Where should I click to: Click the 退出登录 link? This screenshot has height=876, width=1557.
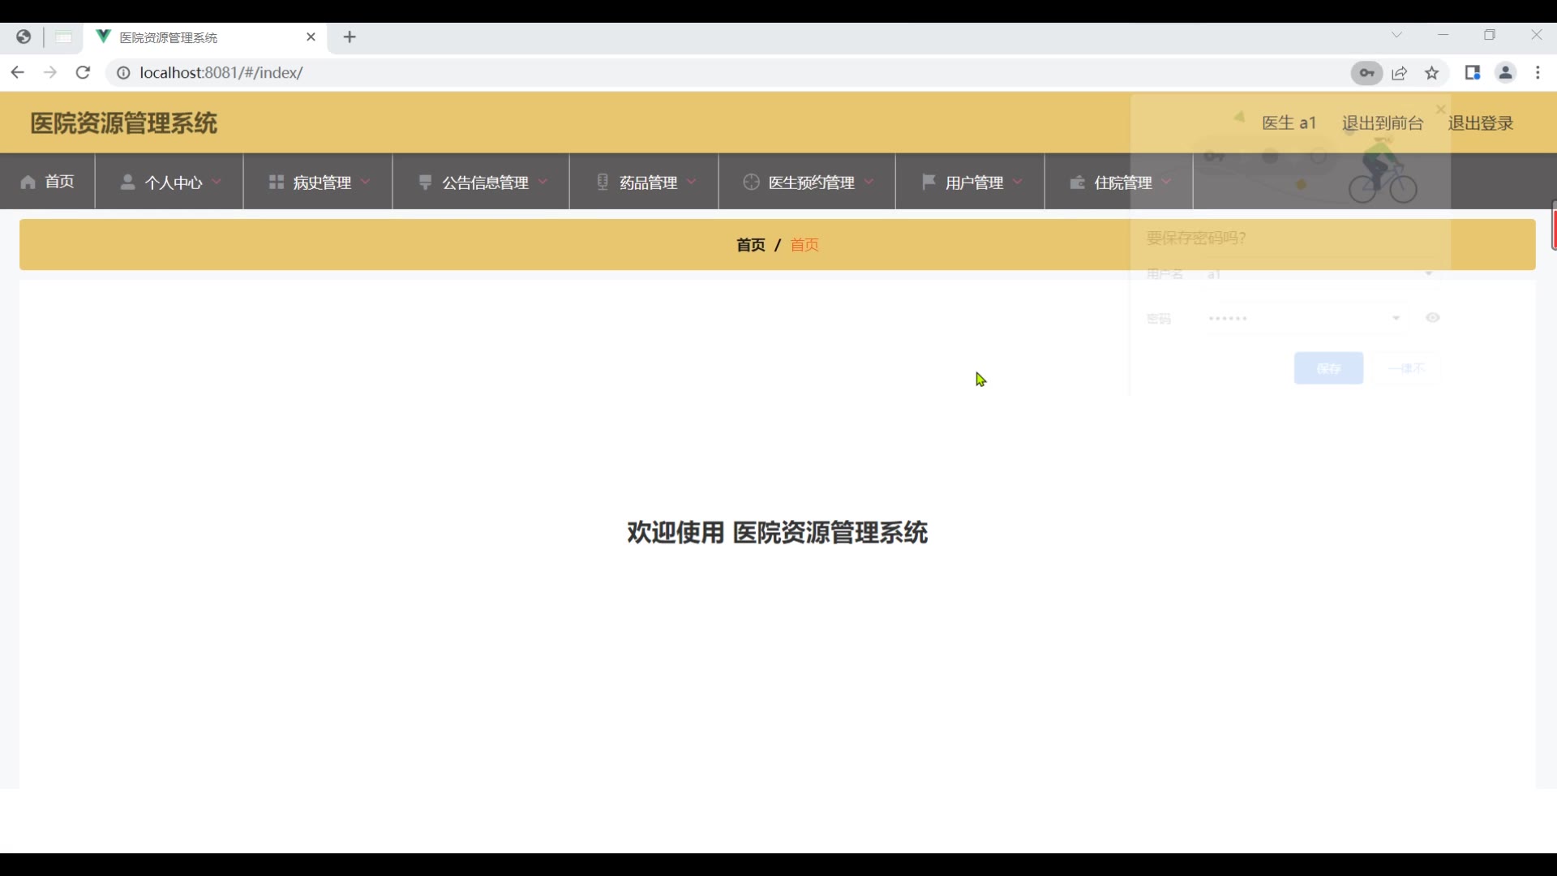1481,123
